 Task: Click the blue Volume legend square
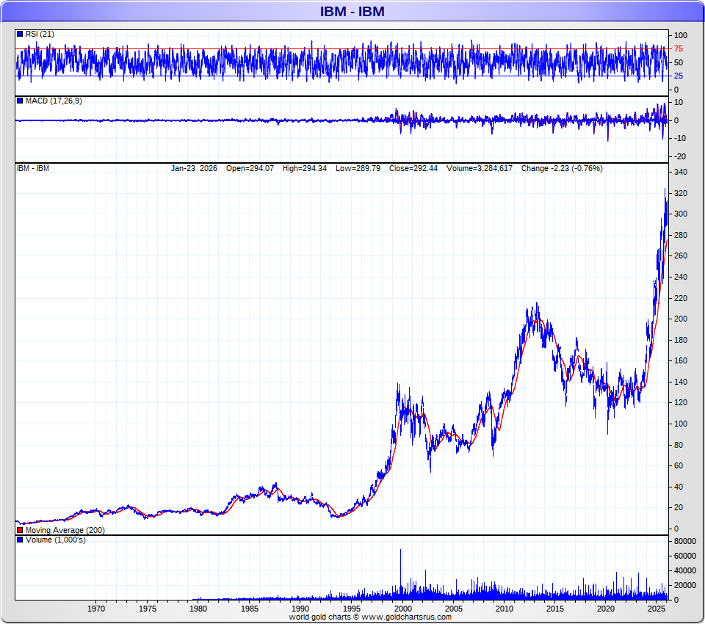20,540
